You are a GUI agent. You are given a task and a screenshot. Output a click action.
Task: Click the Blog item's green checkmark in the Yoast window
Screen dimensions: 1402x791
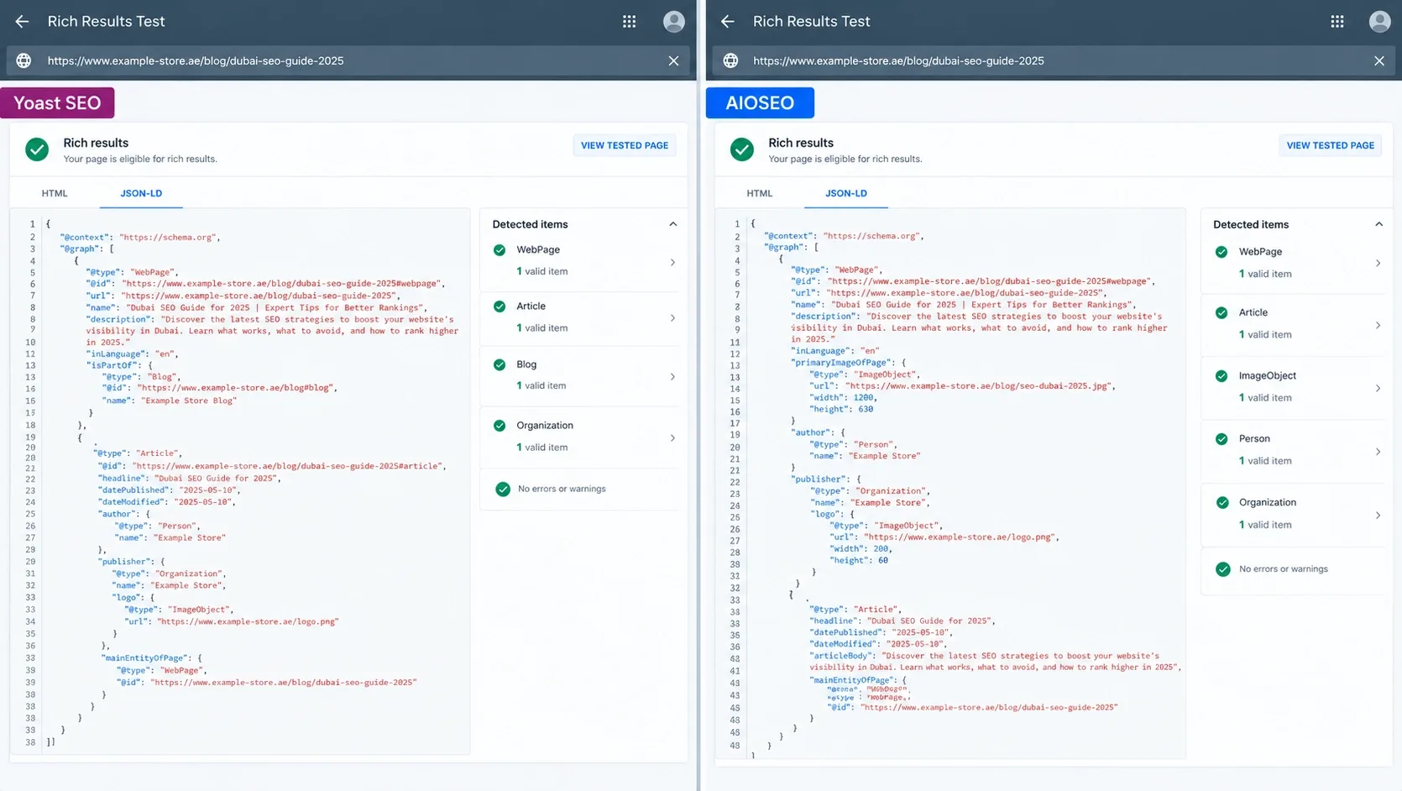[x=500, y=364]
